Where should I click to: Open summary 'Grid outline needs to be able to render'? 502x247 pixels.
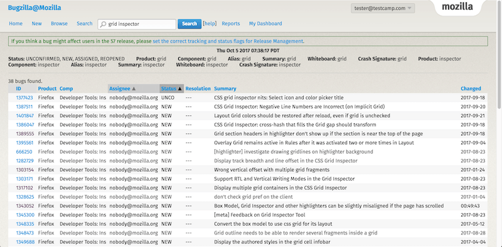point(296,233)
